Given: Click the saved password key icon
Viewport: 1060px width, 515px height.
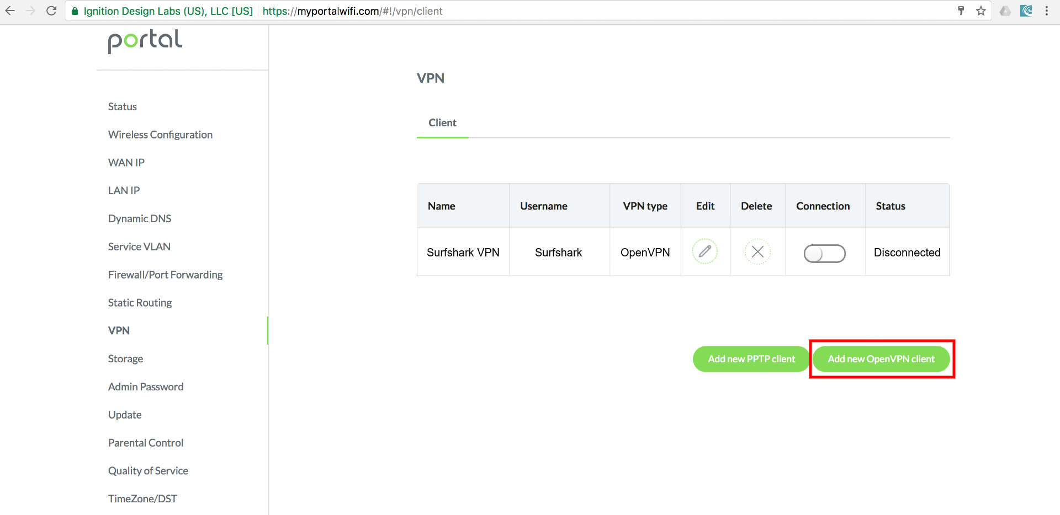Looking at the screenshot, I should [x=961, y=11].
